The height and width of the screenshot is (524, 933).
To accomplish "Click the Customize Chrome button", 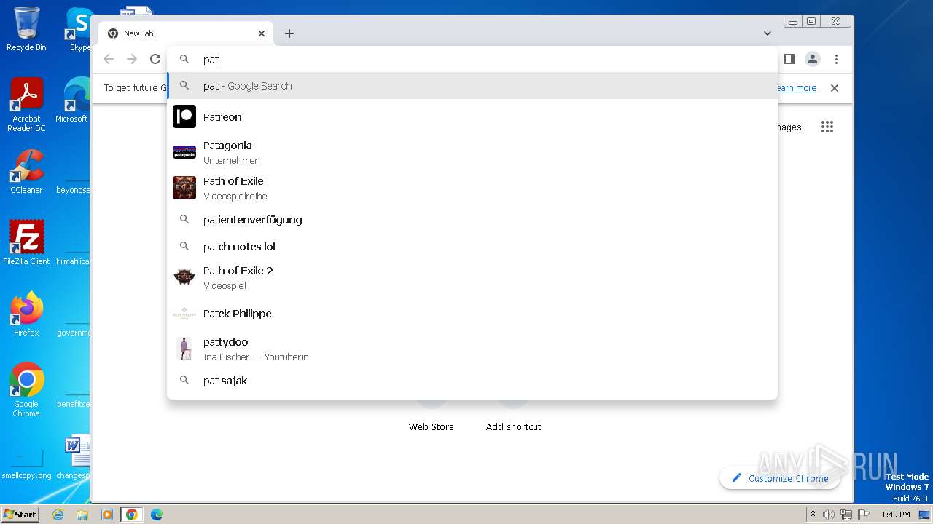I will tap(780, 478).
